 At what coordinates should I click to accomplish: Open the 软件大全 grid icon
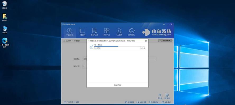pyautogui.click(x=107, y=31)
